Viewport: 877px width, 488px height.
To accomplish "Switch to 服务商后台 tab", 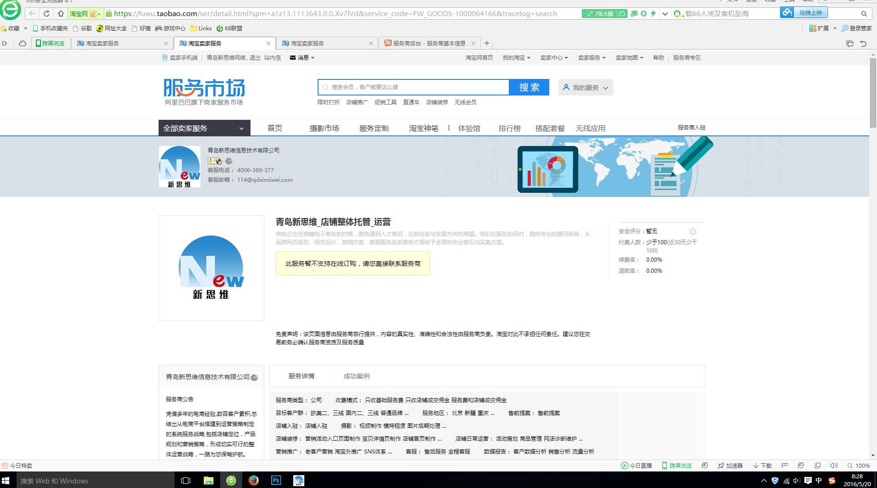I will tap(429, 43).
